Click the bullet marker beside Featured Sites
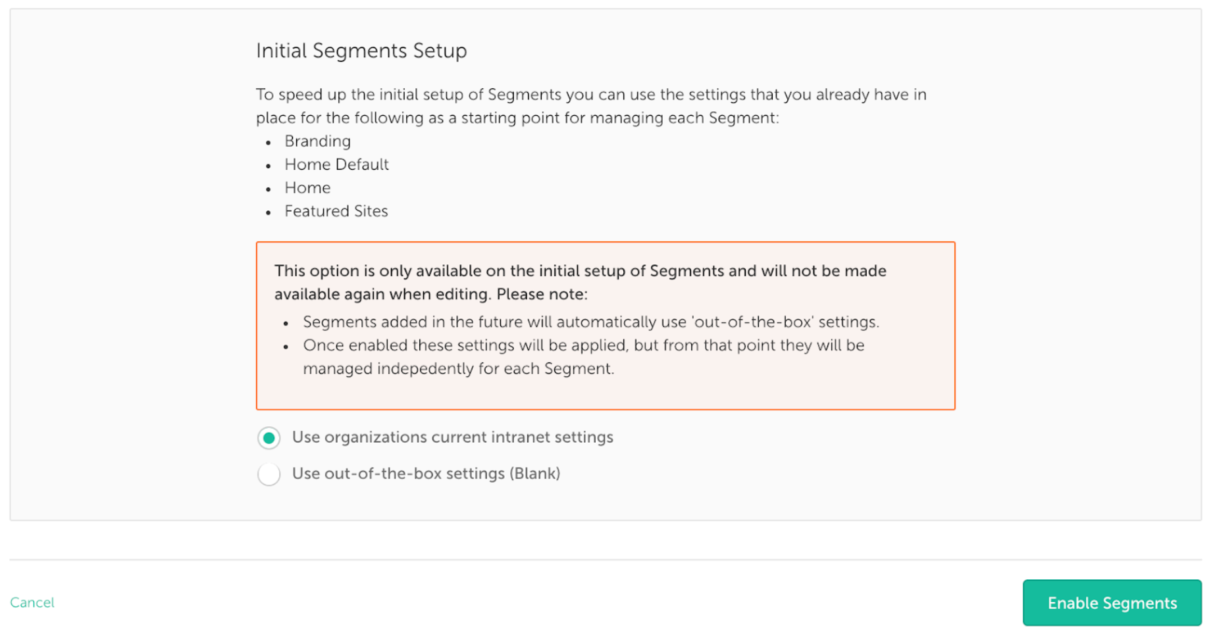 click(x=268, y=212)
